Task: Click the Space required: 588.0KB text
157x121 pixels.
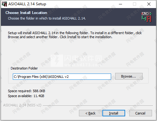Action: pyautogui.click(x=27, y=91)
